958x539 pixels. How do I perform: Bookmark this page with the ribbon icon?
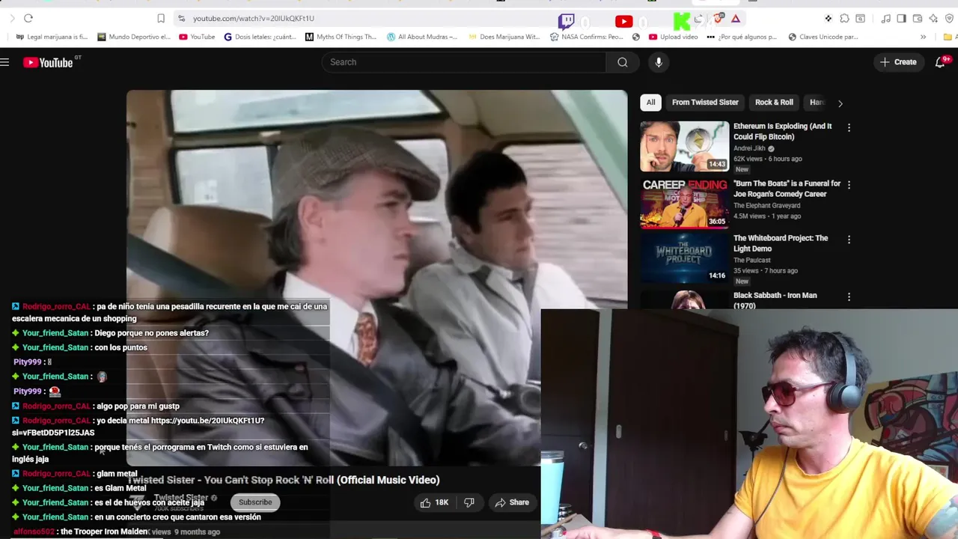pos(161,18)
